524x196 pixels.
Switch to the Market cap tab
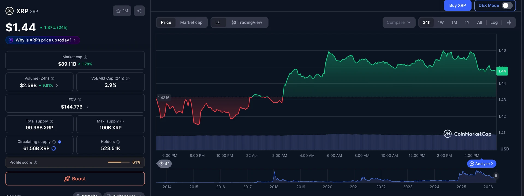(x=191, y=22)
